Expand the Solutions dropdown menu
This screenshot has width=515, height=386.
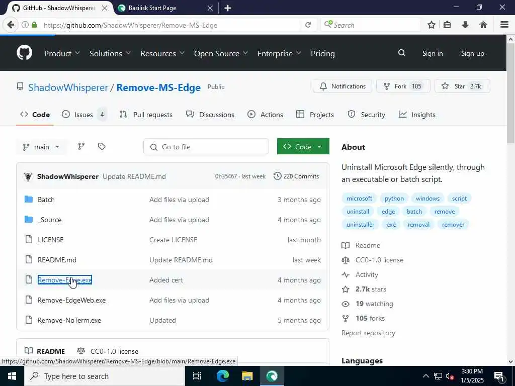[x=110, y=53]
